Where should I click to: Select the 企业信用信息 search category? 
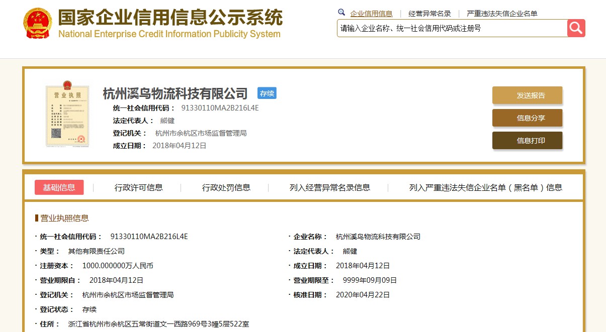tap(371, 14)
